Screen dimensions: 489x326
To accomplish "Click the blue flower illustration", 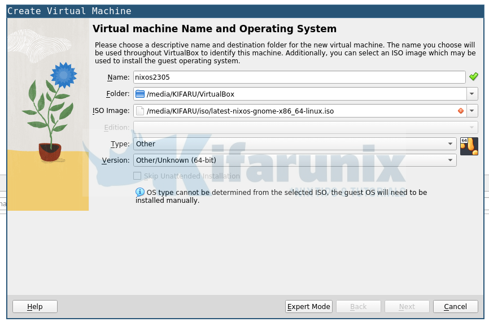I will 64,75.
